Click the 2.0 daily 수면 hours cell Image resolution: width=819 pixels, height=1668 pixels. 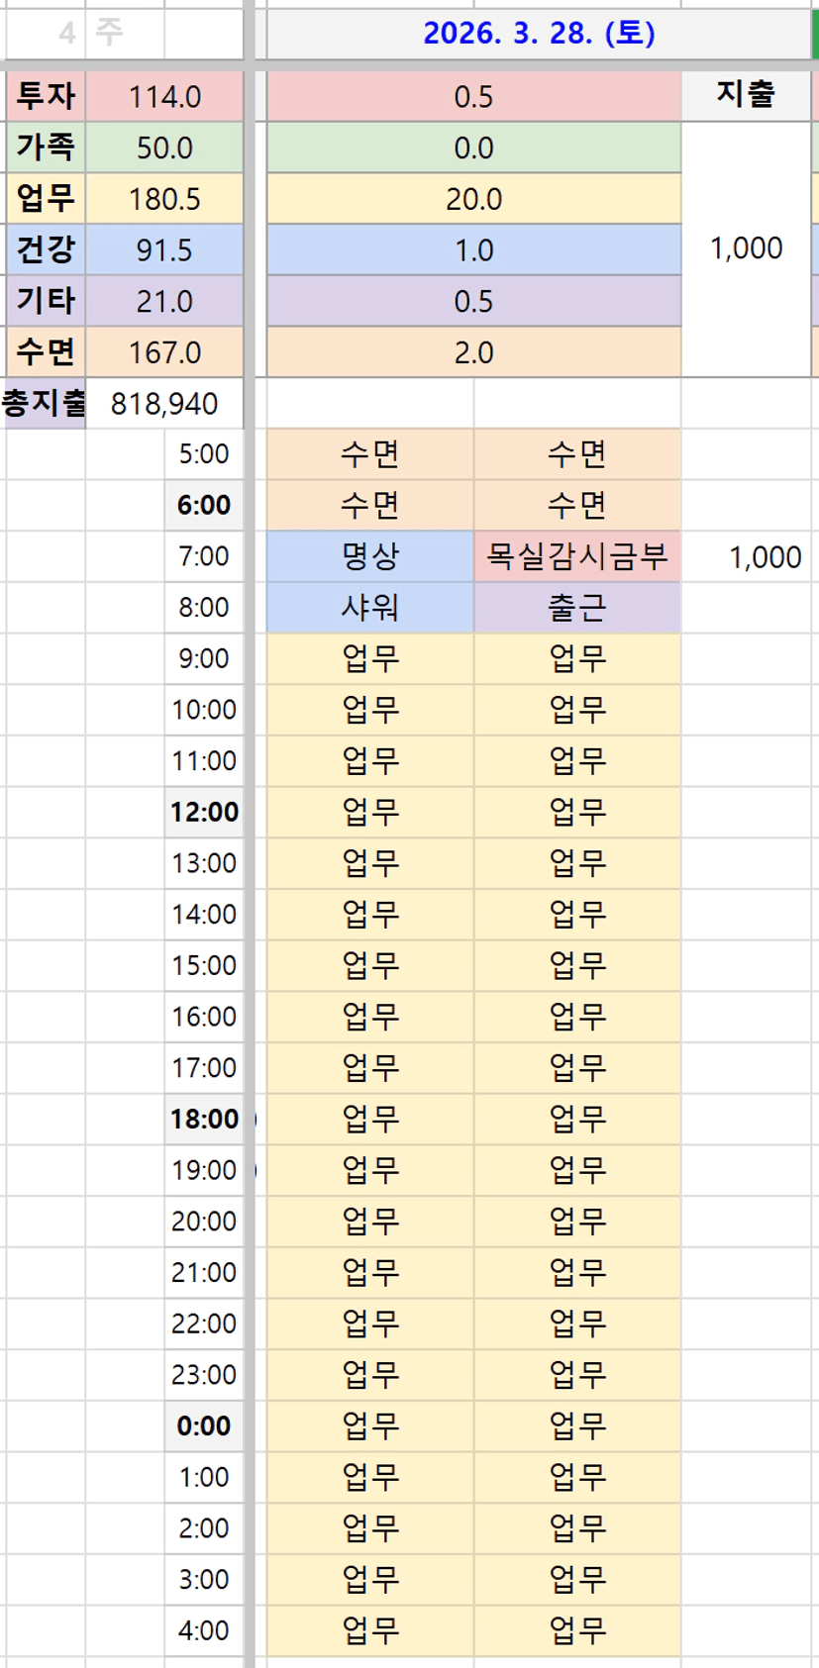click(x=473, y=352)
